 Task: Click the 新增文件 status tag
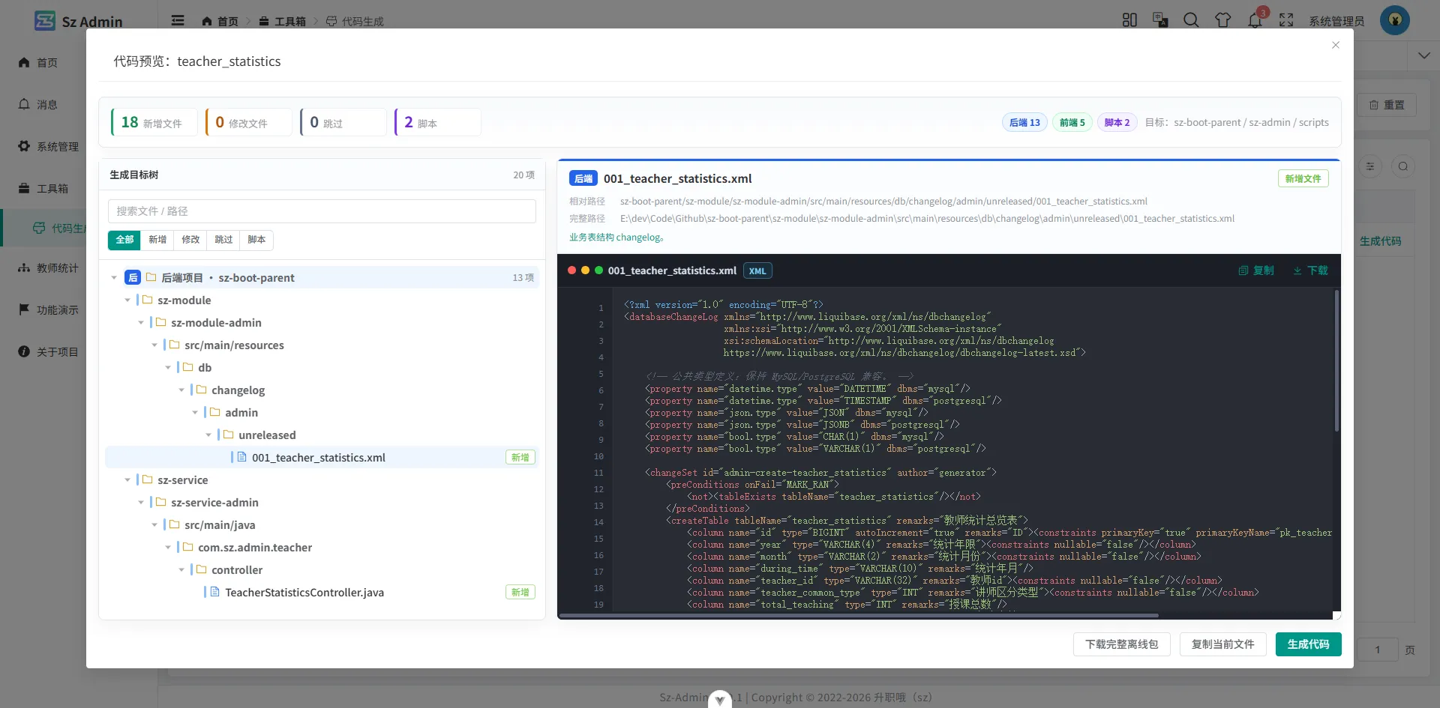(1303, 178)
